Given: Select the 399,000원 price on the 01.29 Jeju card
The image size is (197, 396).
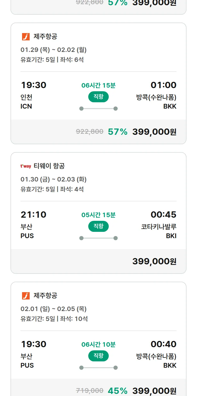Looking at the screenshot, I should [x=154, y=132].
